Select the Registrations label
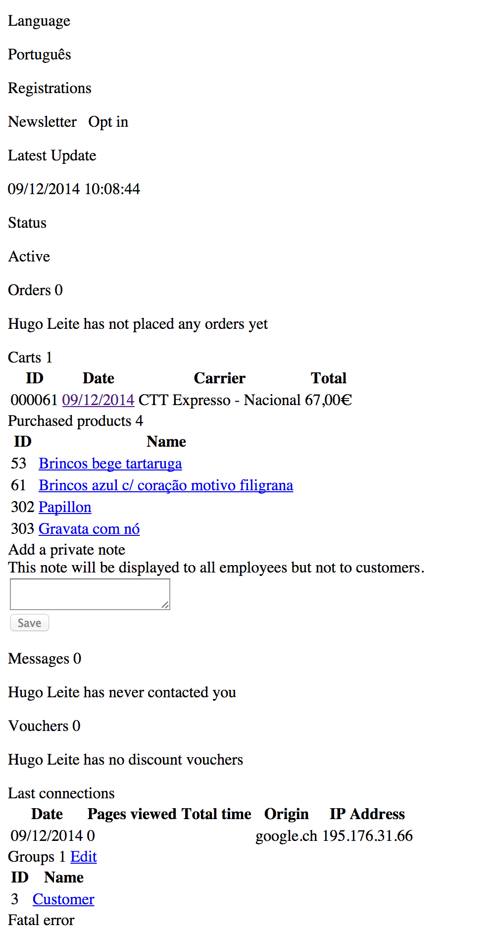The height and width of the screenshot is (934, 501). [50, 88]
